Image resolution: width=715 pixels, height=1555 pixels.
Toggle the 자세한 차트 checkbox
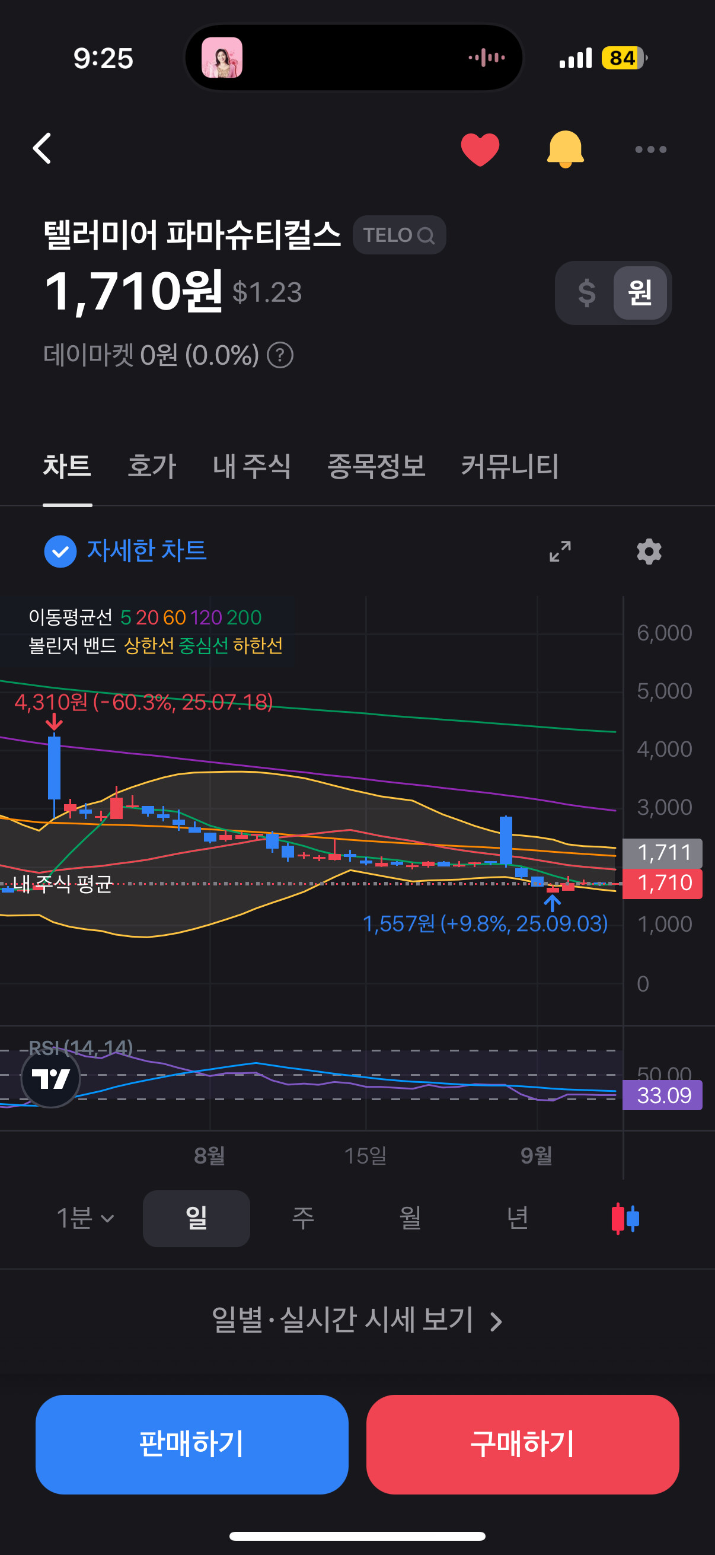pyautogui.click(x=60, y=551)
